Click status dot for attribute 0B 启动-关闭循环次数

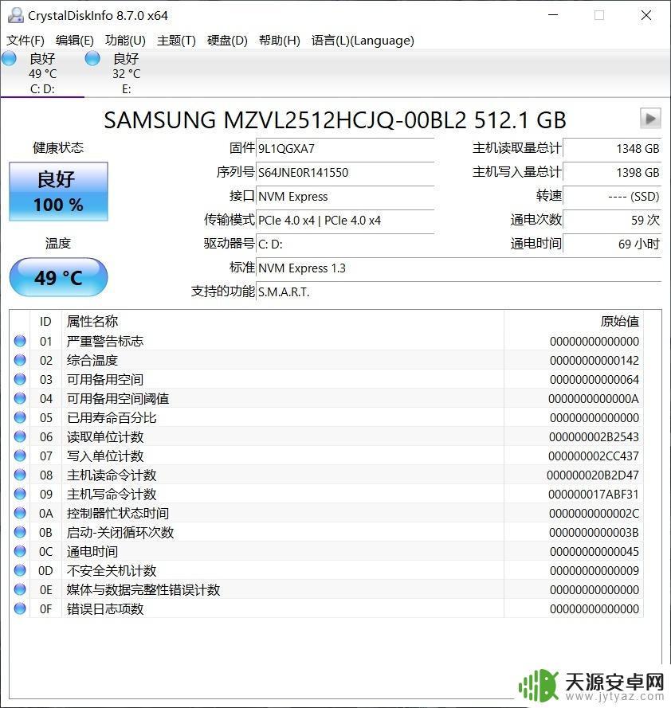[20, 532]
